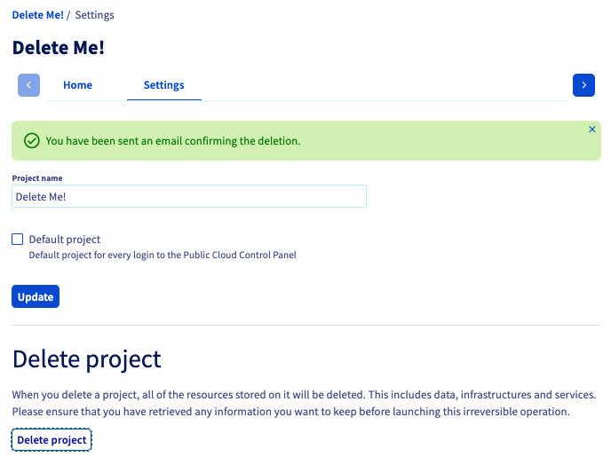Viewport: 611px width, 457px height.
Task: Open the 'Delete Me!' breadcrumb link
Action: [38, 15]
